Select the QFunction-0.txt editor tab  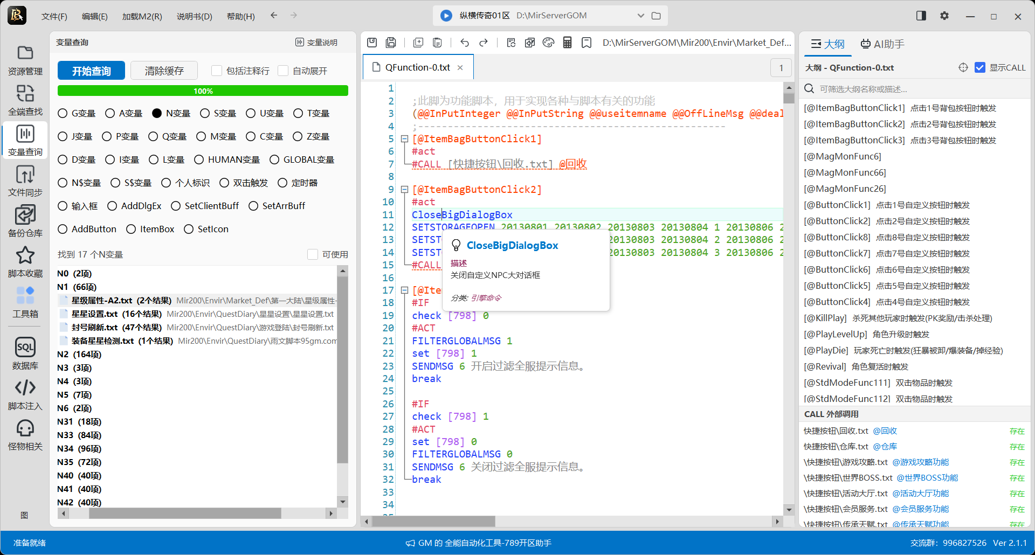click(418, 67)
